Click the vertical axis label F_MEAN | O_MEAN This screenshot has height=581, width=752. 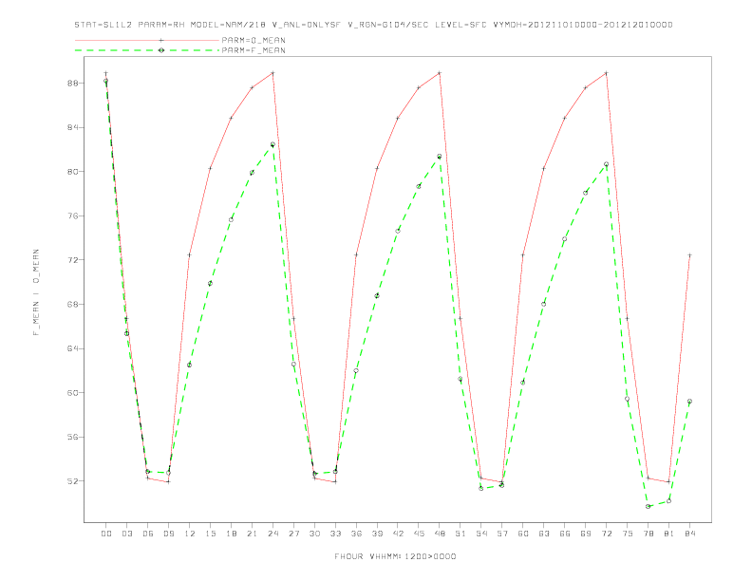point(36,292)
